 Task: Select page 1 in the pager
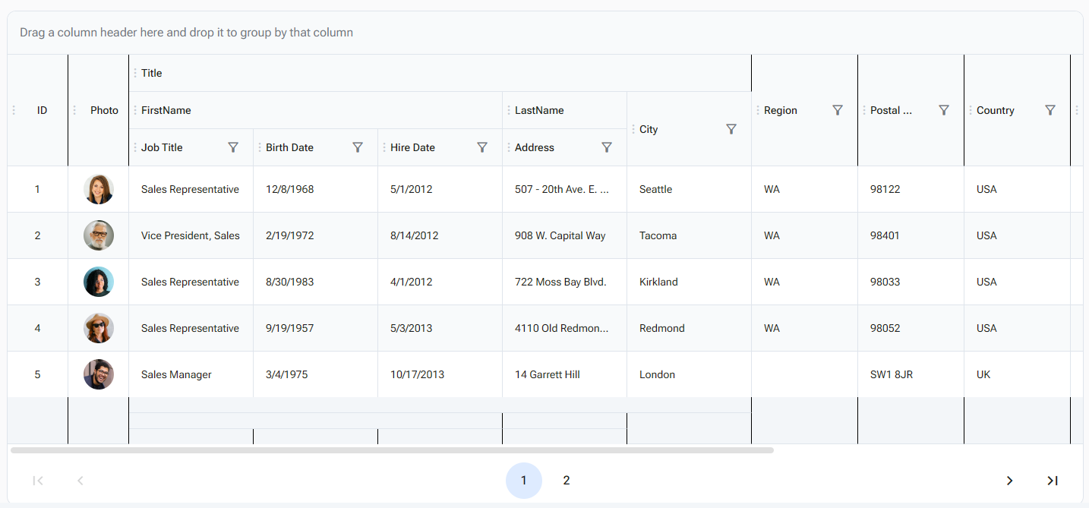click(x=523, y=480)
